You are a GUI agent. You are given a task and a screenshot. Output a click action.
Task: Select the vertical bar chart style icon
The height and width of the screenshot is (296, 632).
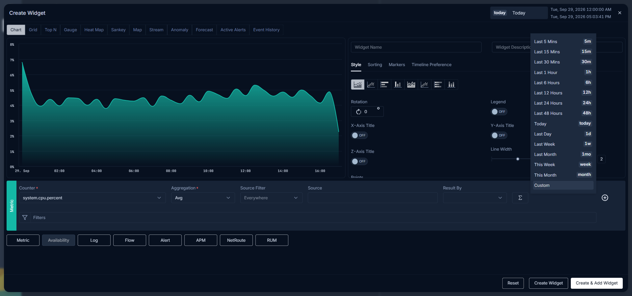pos(398,85)
